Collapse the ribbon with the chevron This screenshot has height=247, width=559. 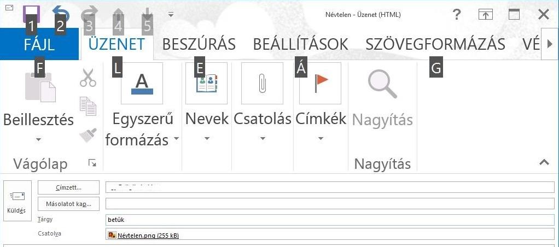point(544,162)
